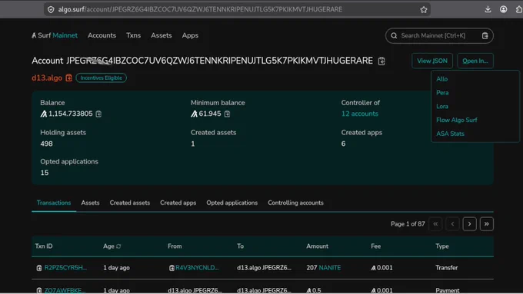Refresh the Age column with its icon
This screenshot has width=523, height=294.
click(x=118, y=246)
